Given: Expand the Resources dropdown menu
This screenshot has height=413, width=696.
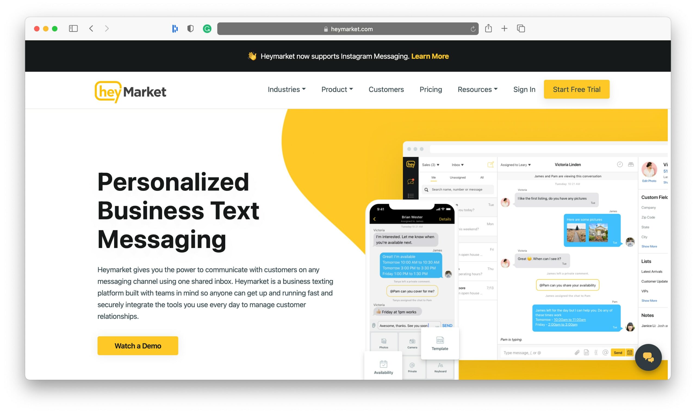Looking at the screenshot, I should 477,89.
